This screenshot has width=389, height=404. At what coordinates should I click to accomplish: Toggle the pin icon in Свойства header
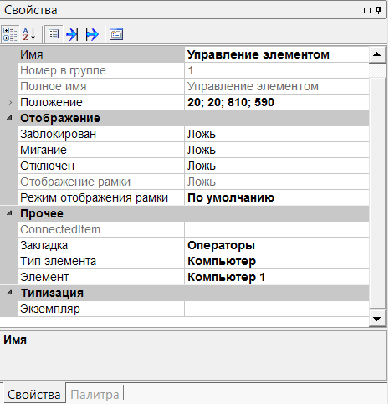(x=378, y=10)
